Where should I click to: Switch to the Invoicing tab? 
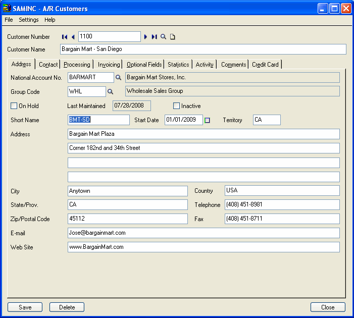coord(109,65)
